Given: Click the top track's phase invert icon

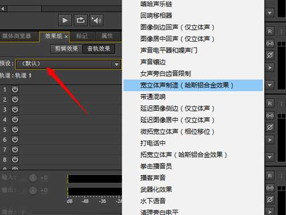Looking at the screenshot, I should 269,55.
